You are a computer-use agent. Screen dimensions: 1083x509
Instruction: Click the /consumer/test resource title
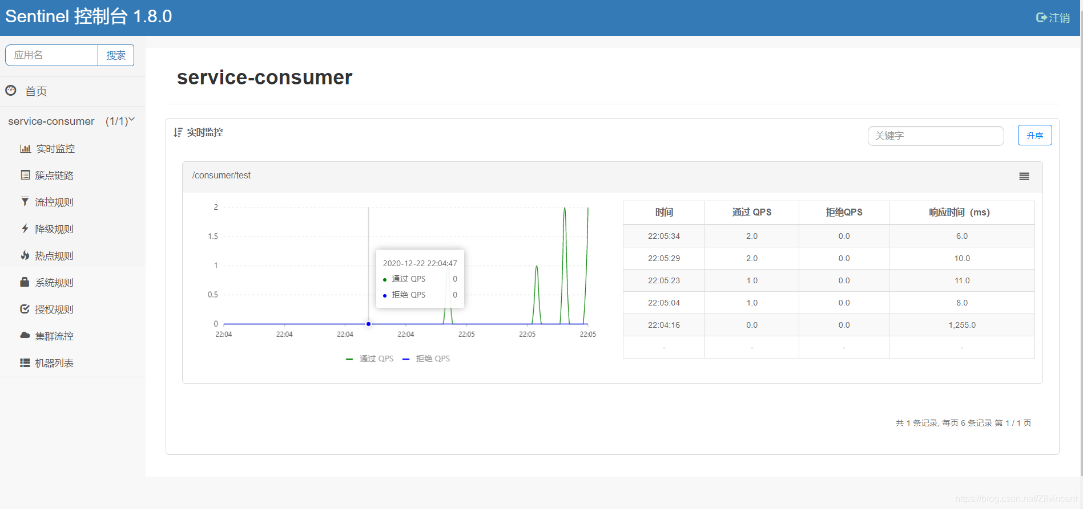click(x=222, y=176)
